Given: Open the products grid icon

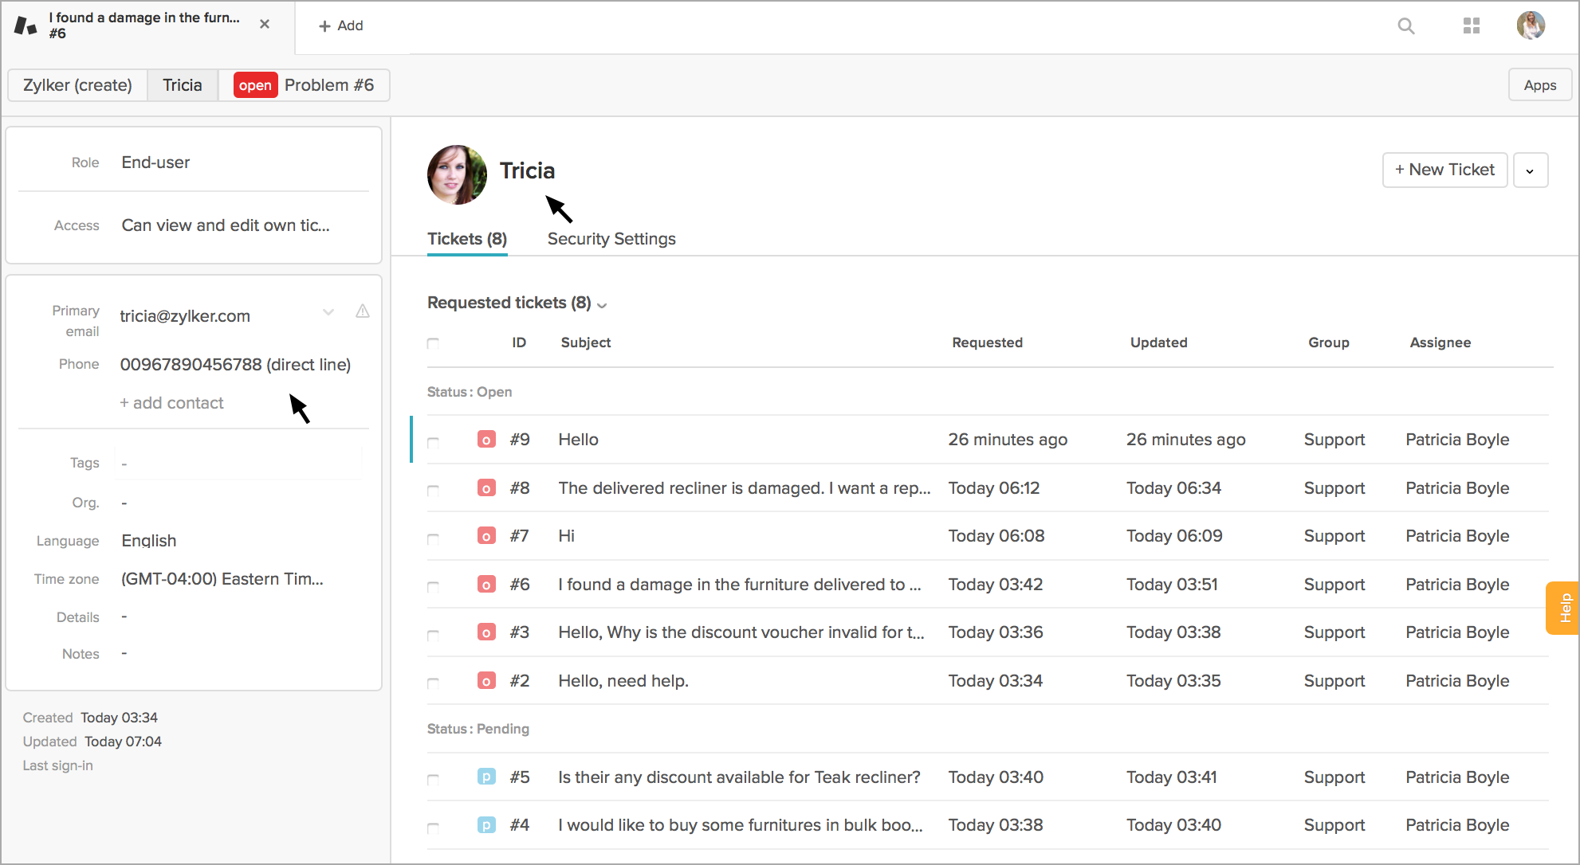Looking at the screenshot, I should coord(1472,26).
